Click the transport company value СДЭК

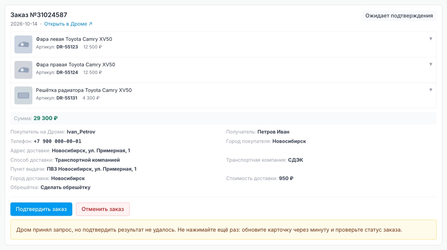coord(296,160)
